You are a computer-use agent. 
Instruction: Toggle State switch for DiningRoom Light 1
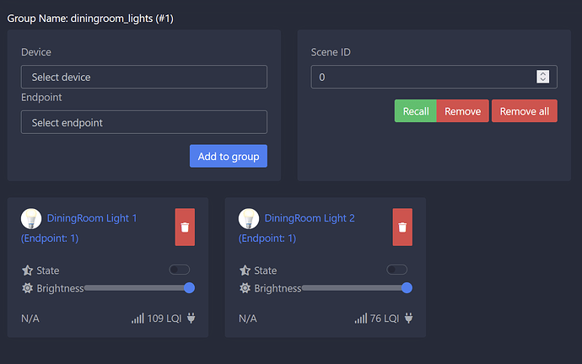[x=180, y=270]
